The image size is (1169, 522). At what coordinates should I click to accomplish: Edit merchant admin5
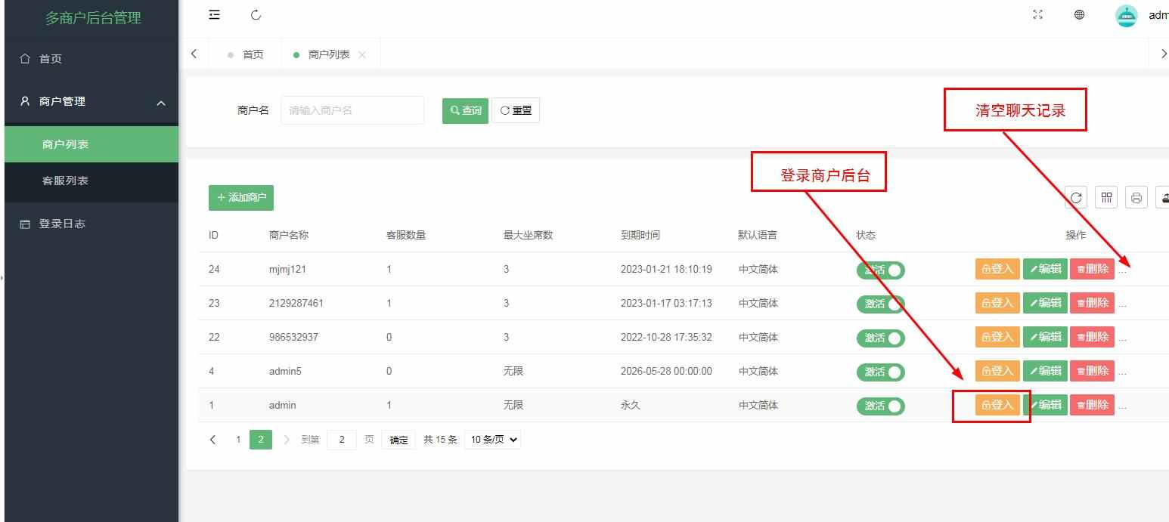[1045, 371]
